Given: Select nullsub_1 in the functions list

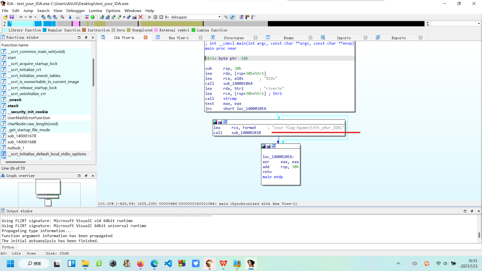Looking at the screenshot, I should click(45, 148).
